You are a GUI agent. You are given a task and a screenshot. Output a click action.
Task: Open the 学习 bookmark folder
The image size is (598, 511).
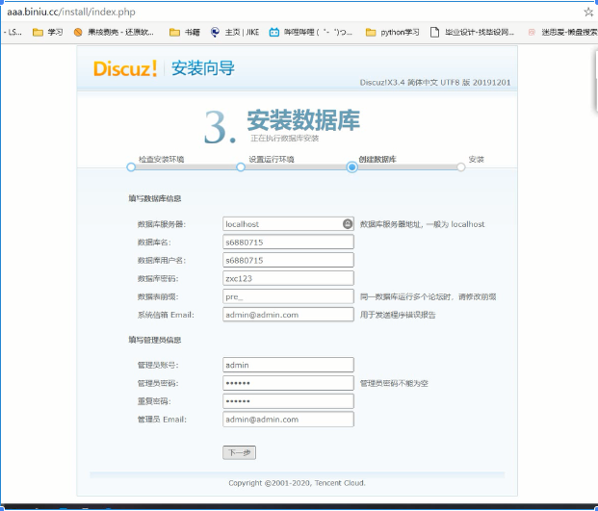coord(48,33)
